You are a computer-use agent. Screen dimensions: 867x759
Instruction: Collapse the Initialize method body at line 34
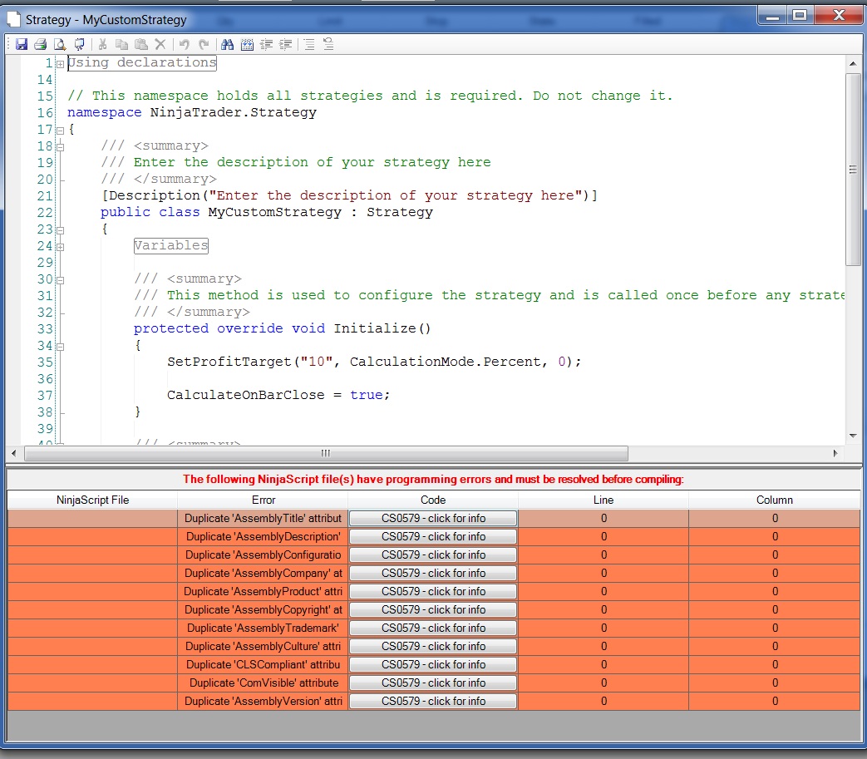[x=60, y=347]
